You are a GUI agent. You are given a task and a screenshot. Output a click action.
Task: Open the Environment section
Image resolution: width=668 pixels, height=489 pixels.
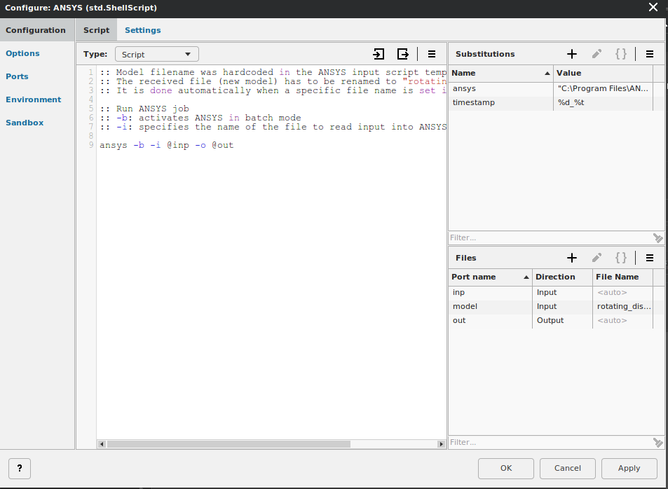click(33, 99)
